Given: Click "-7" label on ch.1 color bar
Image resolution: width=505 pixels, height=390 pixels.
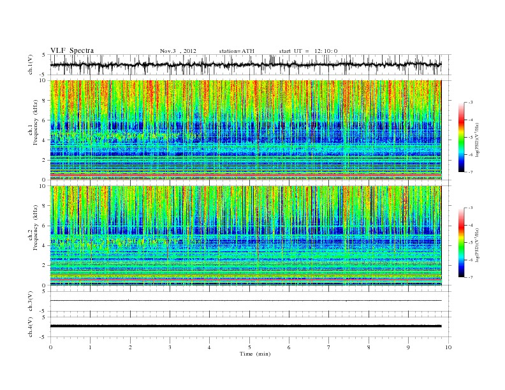Looking at the screenshot, I should coord(470,172).
